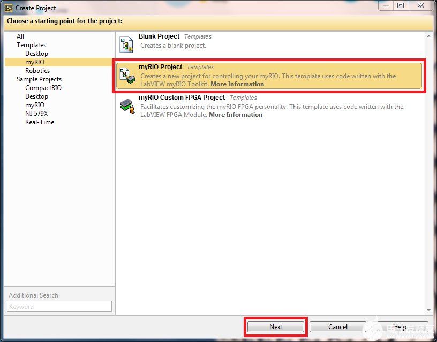Select NI-579X sample projects
This screenshot has width=437, height=342.
36,114
